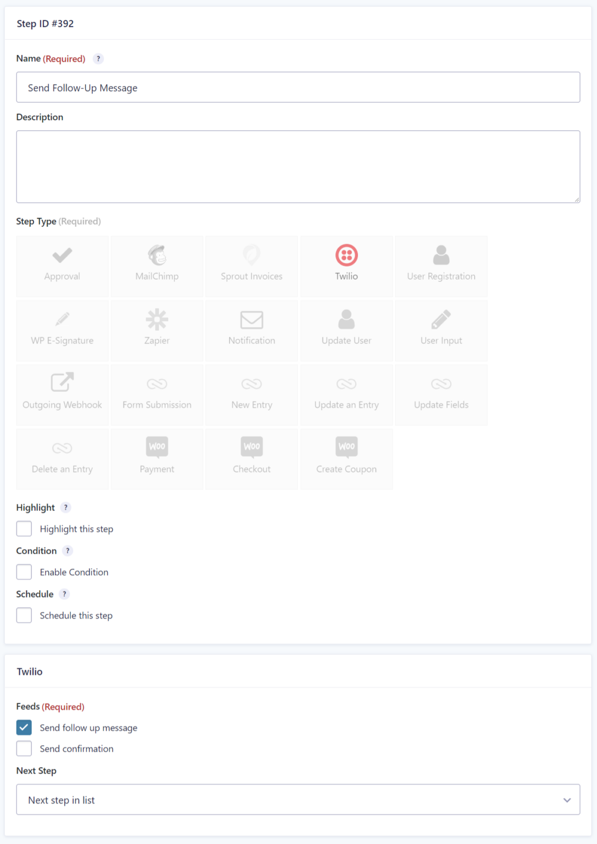Open the Schedule help tooltip icon
The image size is (597, 844).
(64, 594)
